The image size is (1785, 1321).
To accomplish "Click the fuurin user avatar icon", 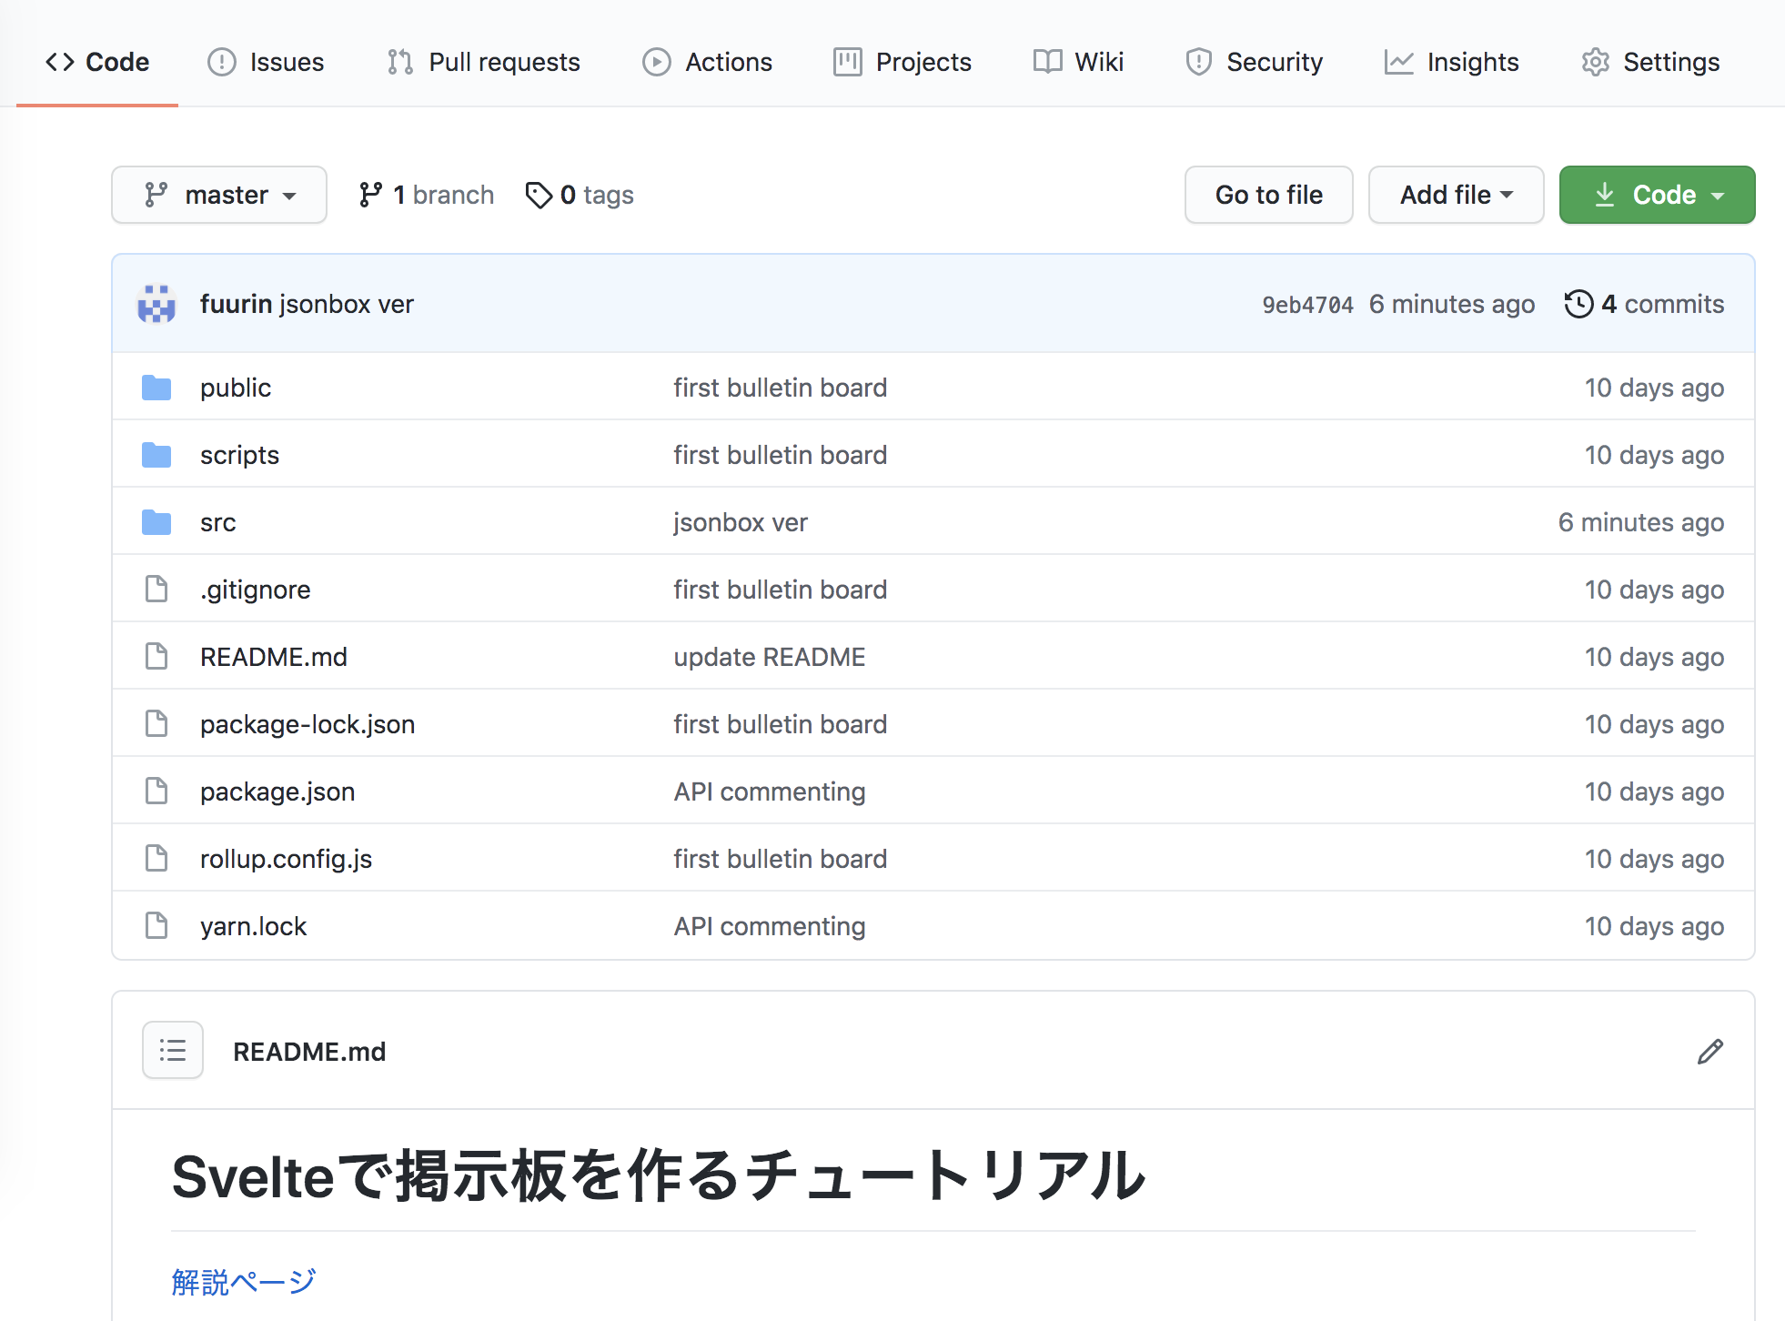I will (x=156, y=304).
